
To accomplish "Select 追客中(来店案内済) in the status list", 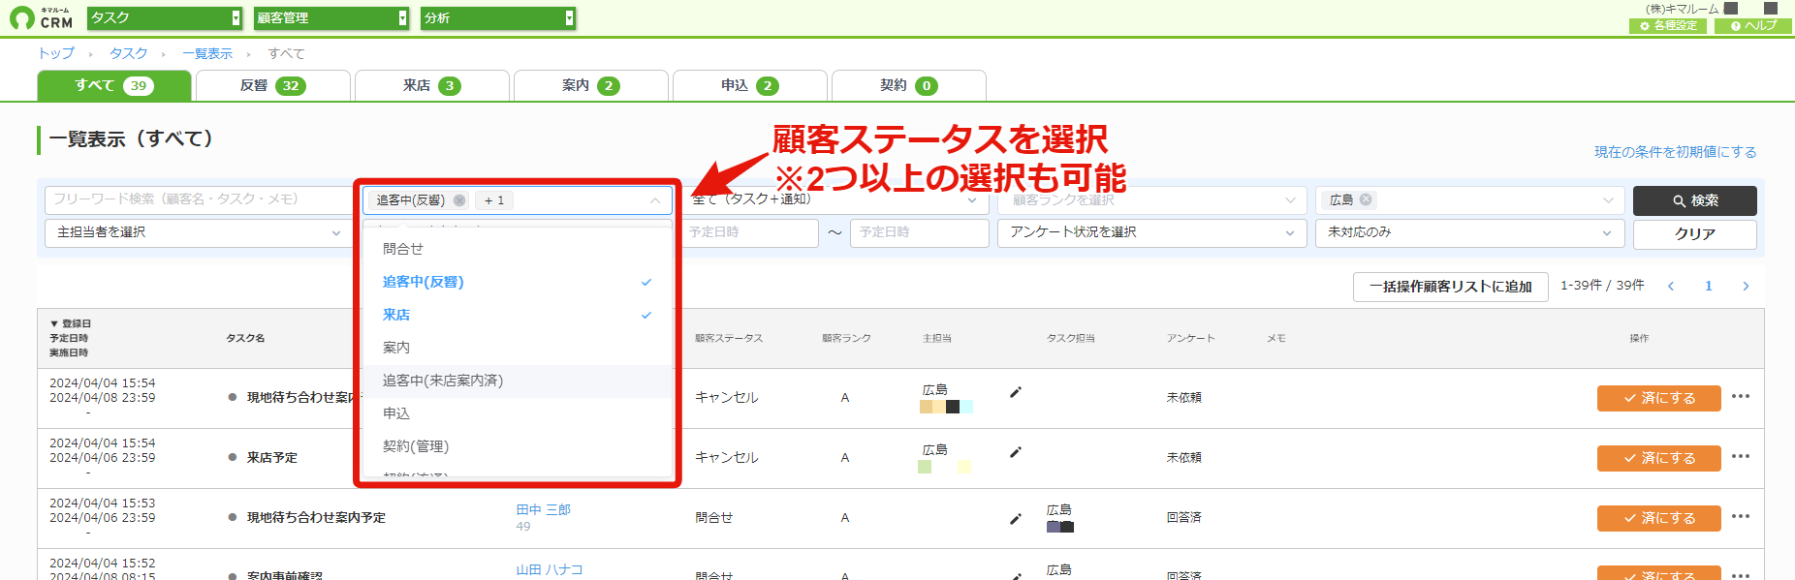I will pyautogui.click(x=518, y=381).
